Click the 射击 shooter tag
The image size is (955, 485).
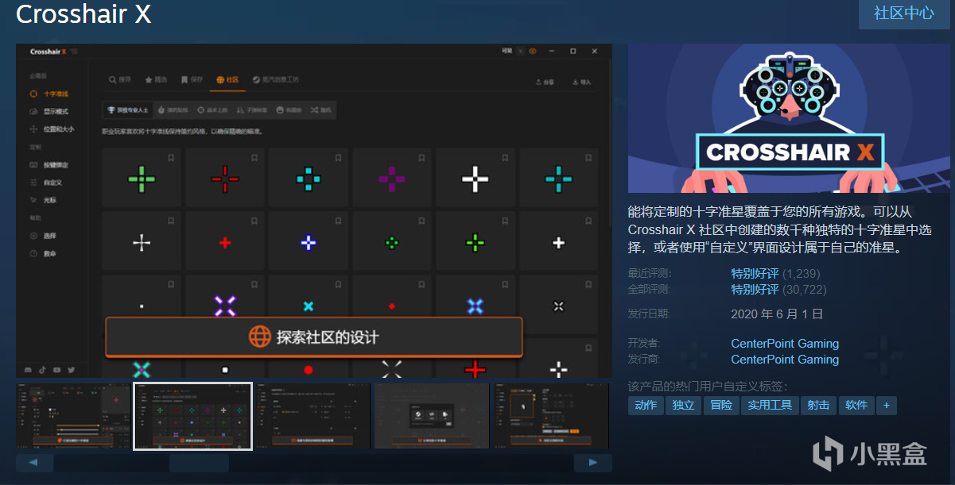(818, 405)
